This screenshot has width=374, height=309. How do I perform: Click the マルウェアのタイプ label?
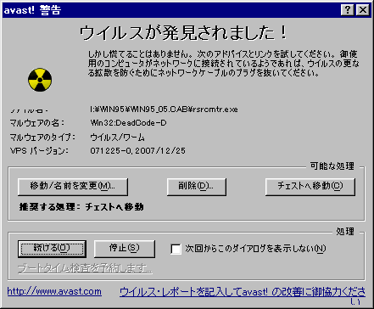pos(42,138)
